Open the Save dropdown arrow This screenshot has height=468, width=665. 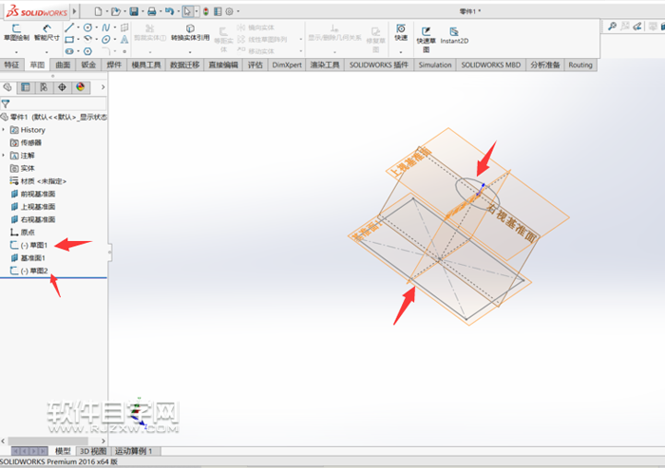[142, 11]
